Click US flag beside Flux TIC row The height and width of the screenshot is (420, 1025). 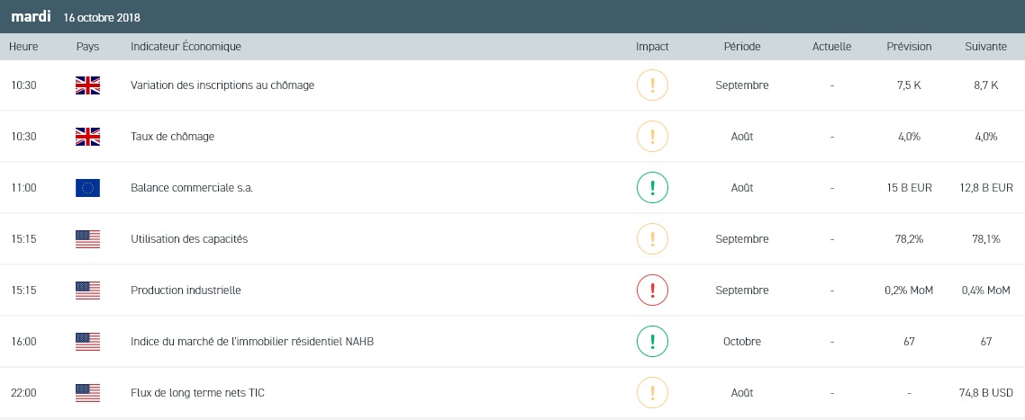coord(87,393)
